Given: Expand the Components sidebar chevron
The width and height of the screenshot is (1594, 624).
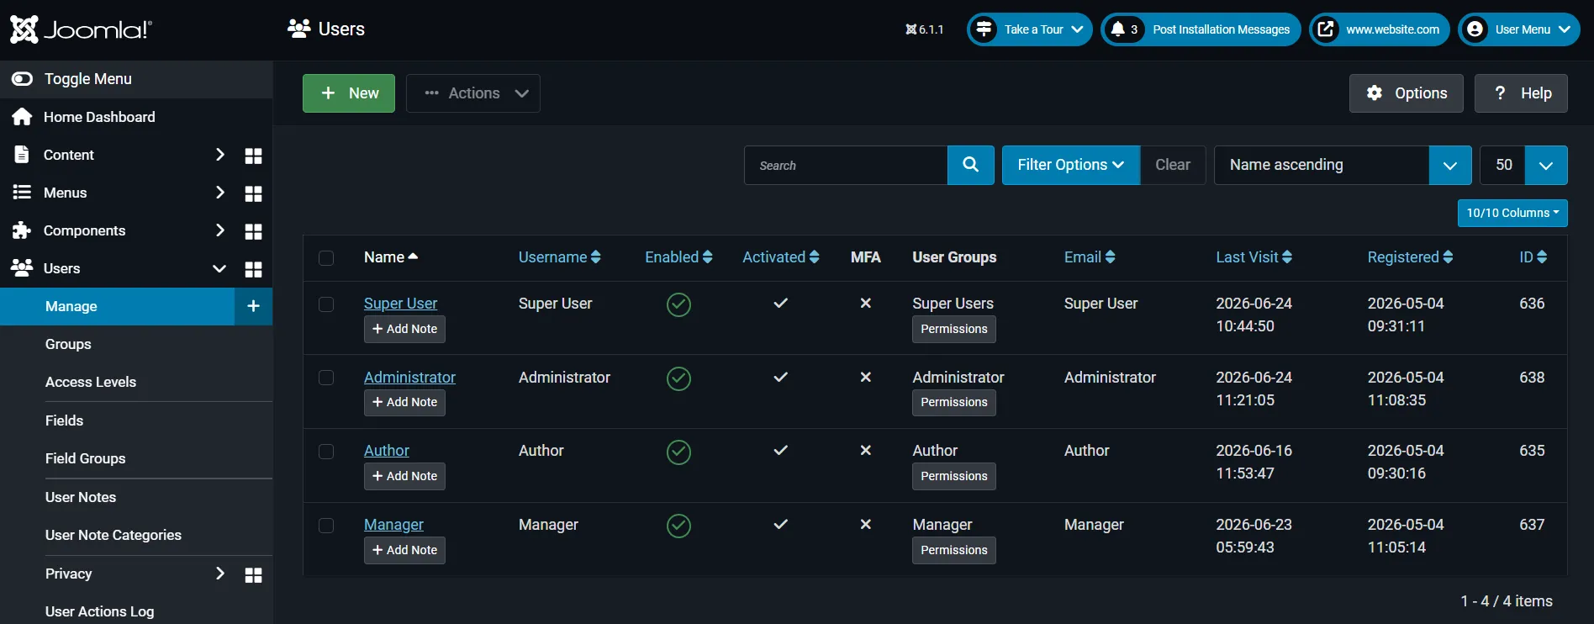Looking at the screenshot, I should [219, 230].
